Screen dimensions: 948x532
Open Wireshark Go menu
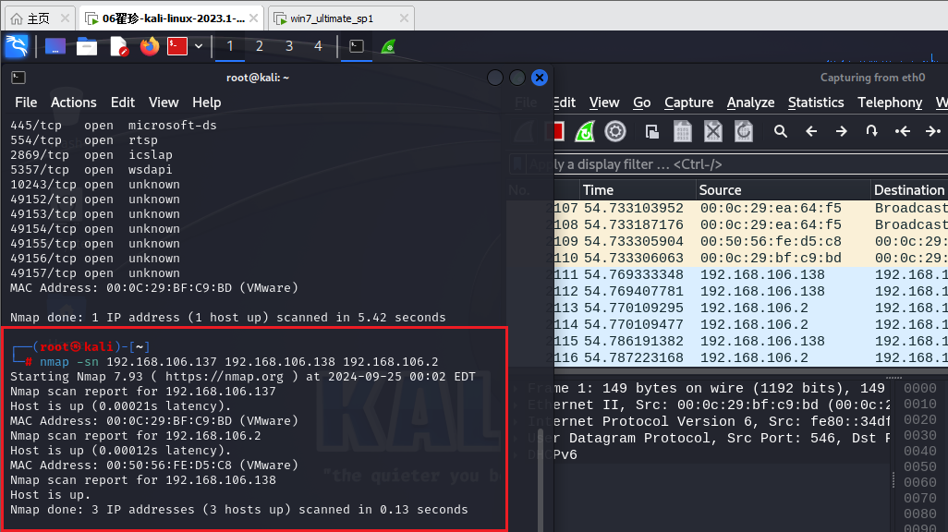642,103
